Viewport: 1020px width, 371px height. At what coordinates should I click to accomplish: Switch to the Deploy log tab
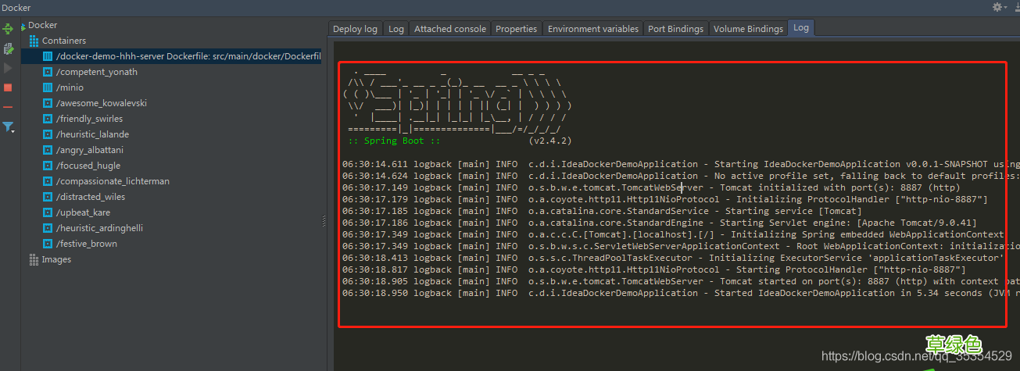click(x=355, y=29)
